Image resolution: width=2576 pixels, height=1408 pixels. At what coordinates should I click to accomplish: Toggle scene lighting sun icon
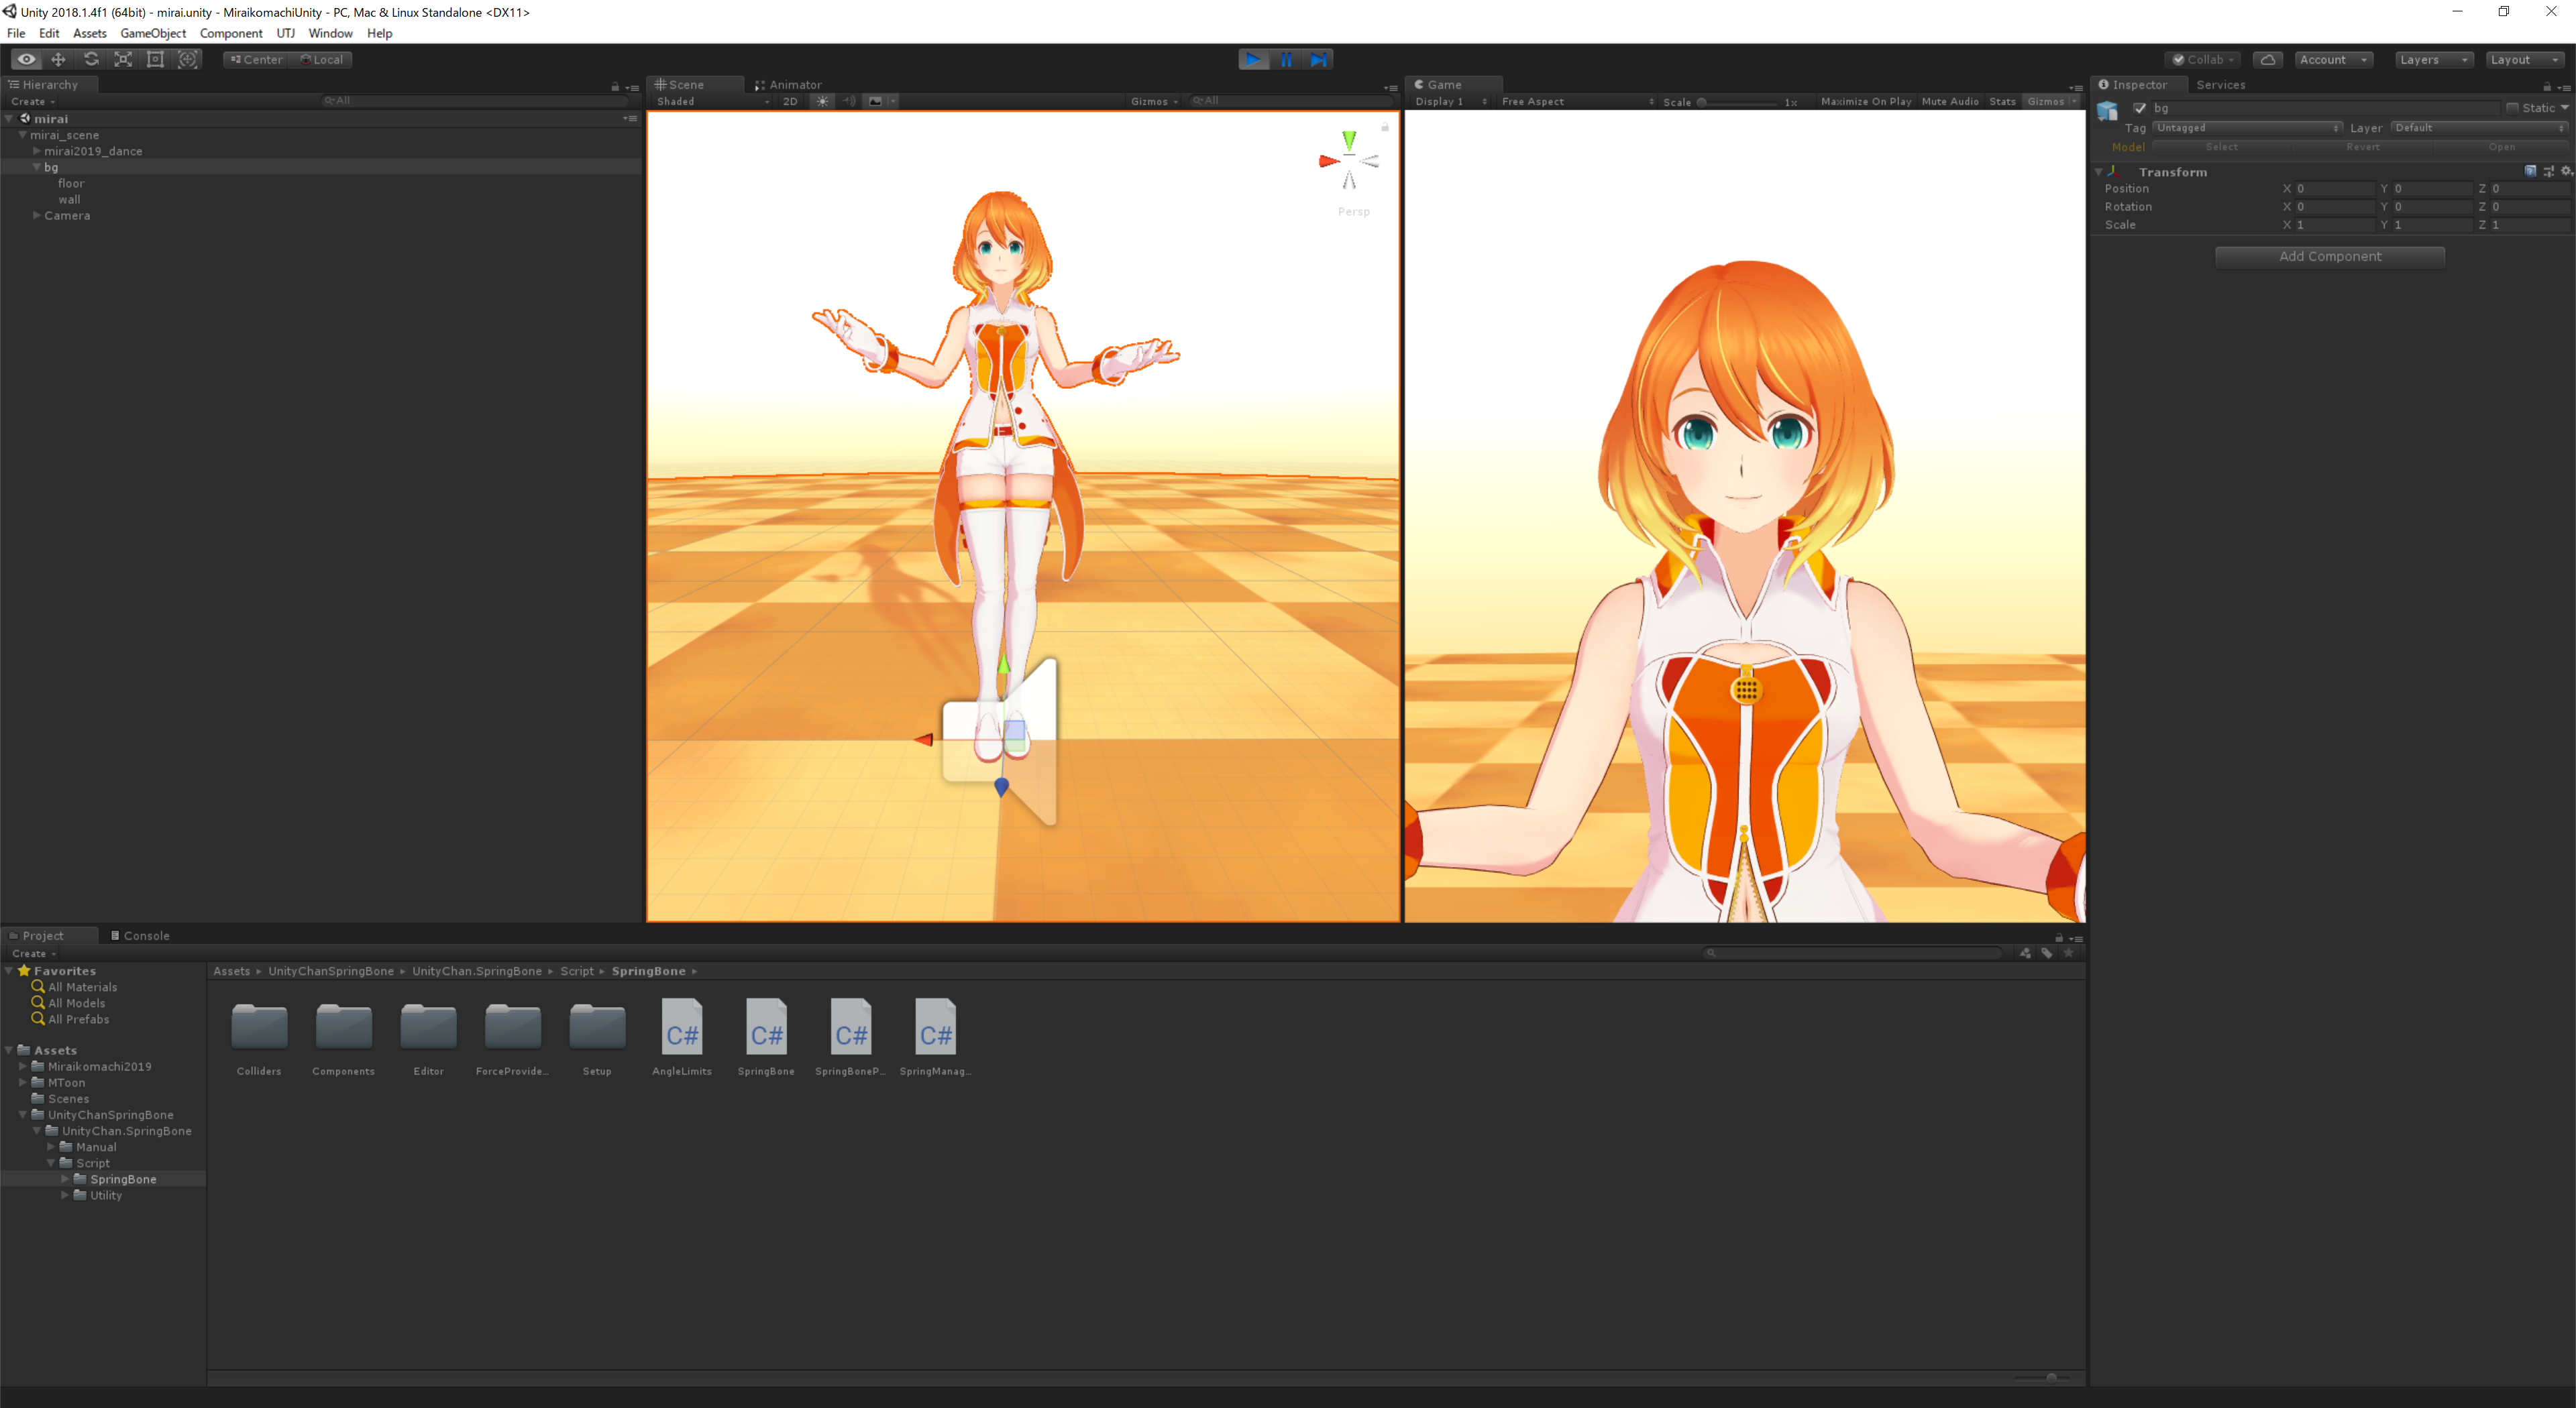click(x=822, y=101)
